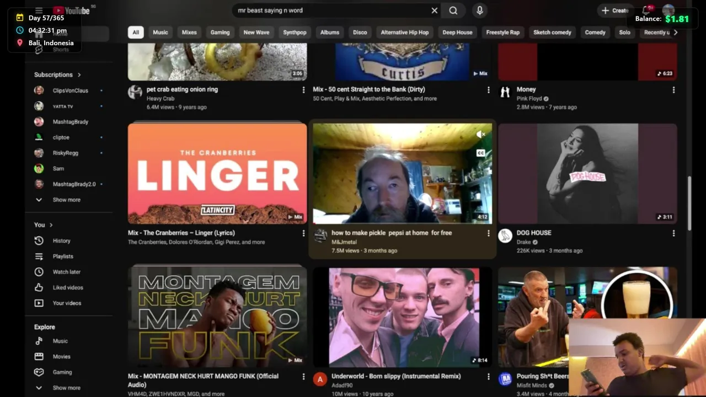Screen dimensions: 706x397
Task: Click the YouTube logo
Action: 71,10
